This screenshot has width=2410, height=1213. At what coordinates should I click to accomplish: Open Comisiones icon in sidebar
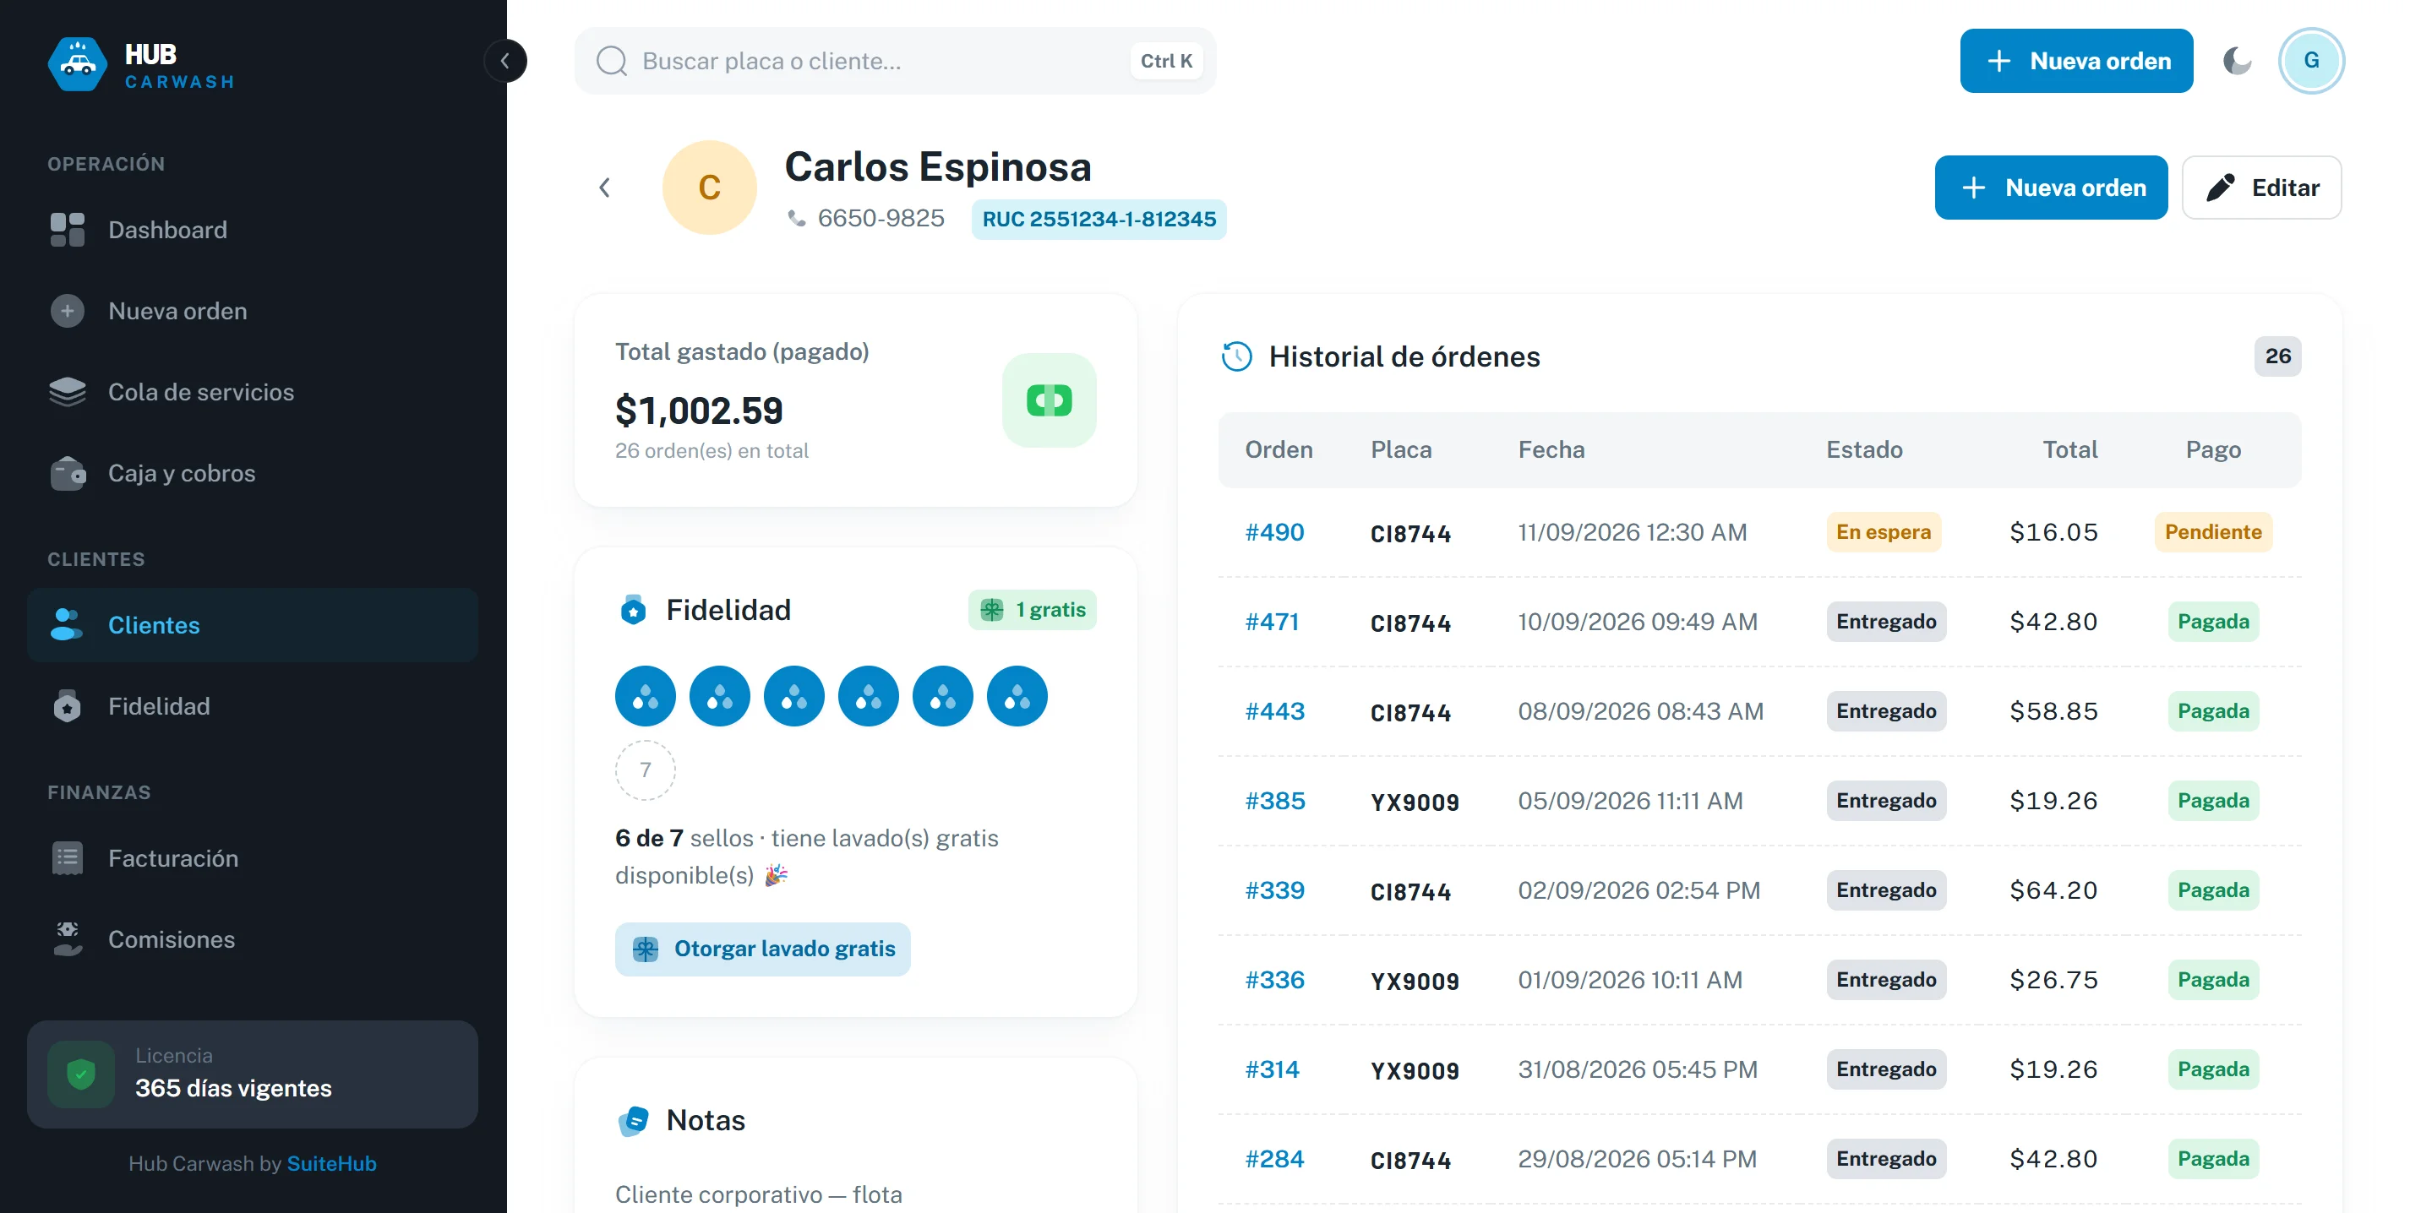click(x=68, y=939)
